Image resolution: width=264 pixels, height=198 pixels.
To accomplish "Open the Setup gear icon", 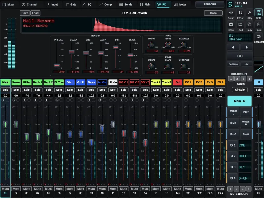I will tap(231, 13).
